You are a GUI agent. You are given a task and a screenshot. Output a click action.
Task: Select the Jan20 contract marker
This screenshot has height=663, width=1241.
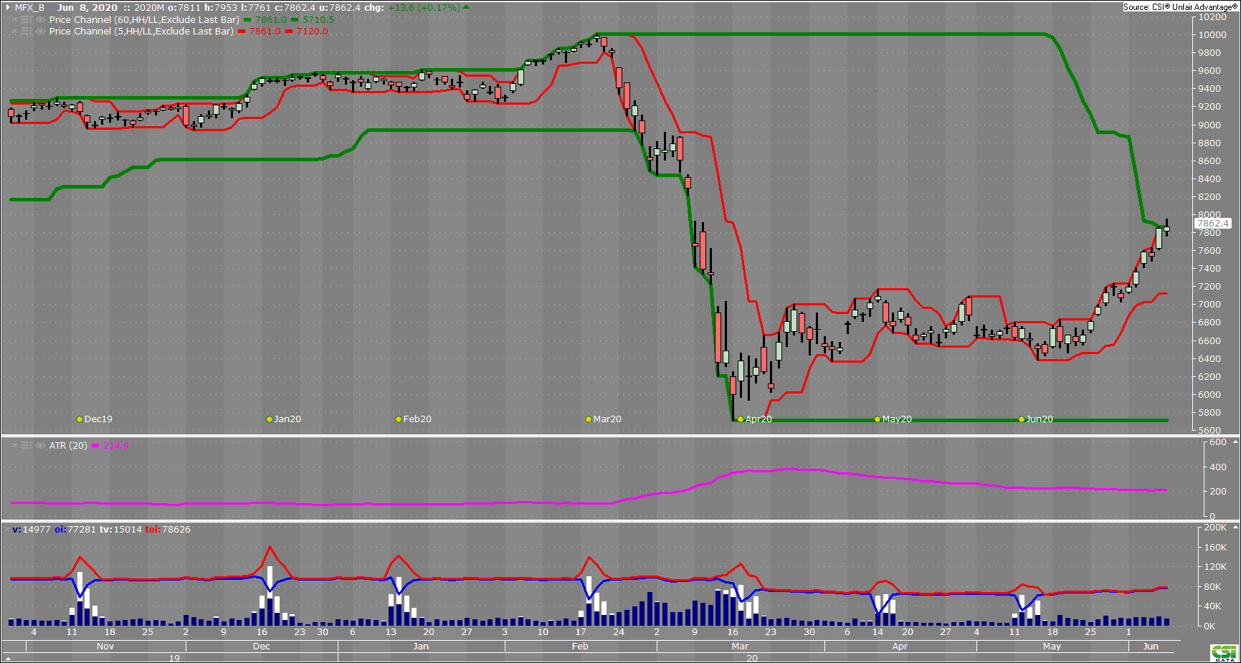(x=270, y=419)
